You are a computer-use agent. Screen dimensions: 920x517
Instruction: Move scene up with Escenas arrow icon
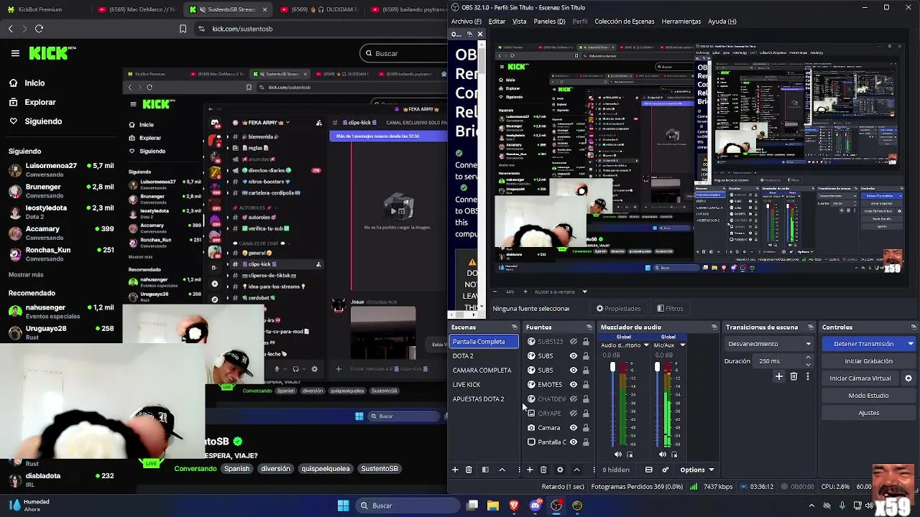502,470
